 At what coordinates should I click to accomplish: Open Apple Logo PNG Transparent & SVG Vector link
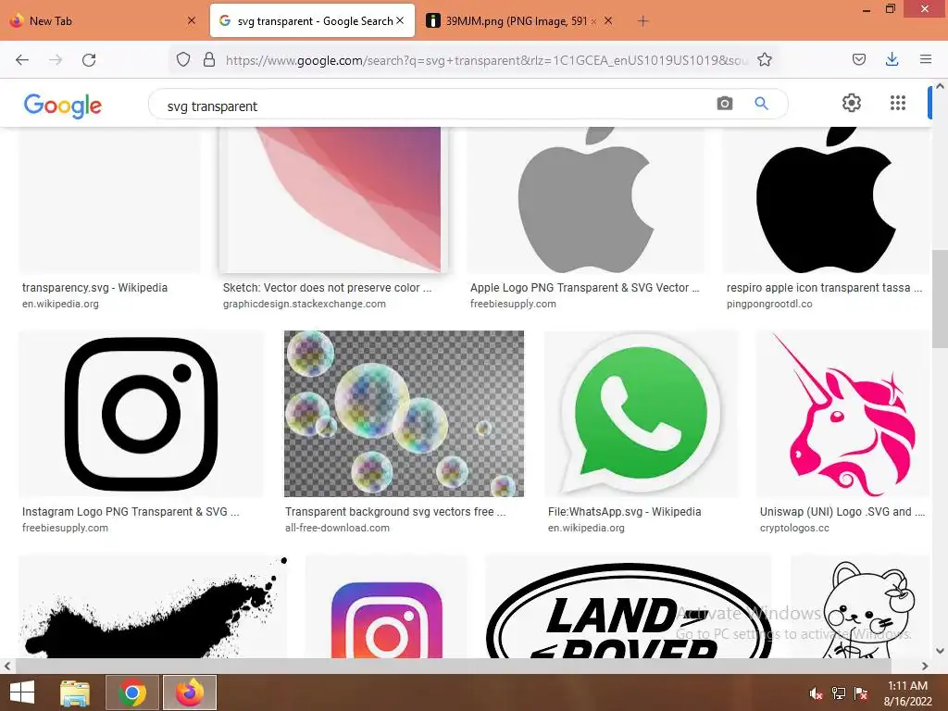coord(585,288)
